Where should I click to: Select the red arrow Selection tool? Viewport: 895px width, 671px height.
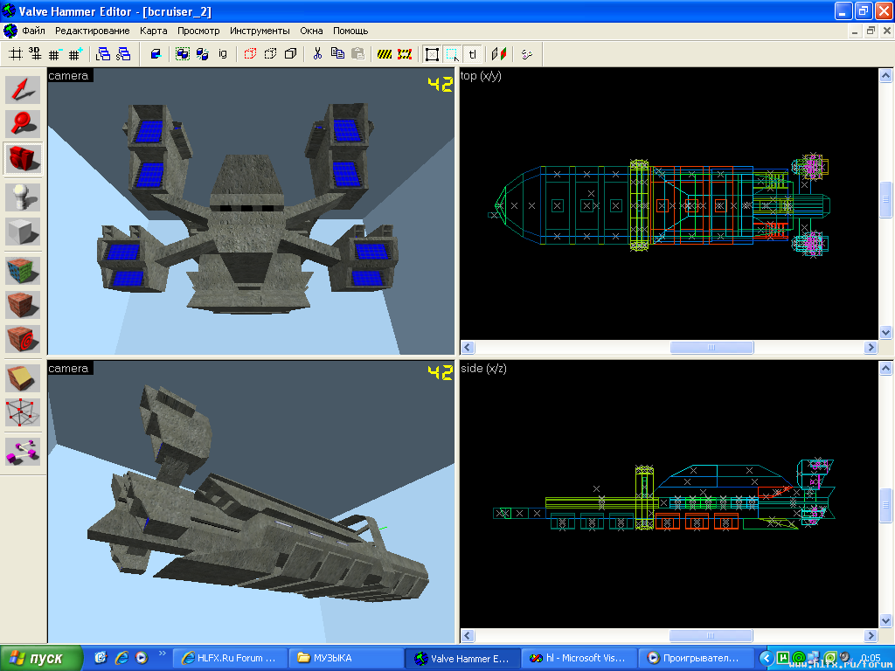23,89
